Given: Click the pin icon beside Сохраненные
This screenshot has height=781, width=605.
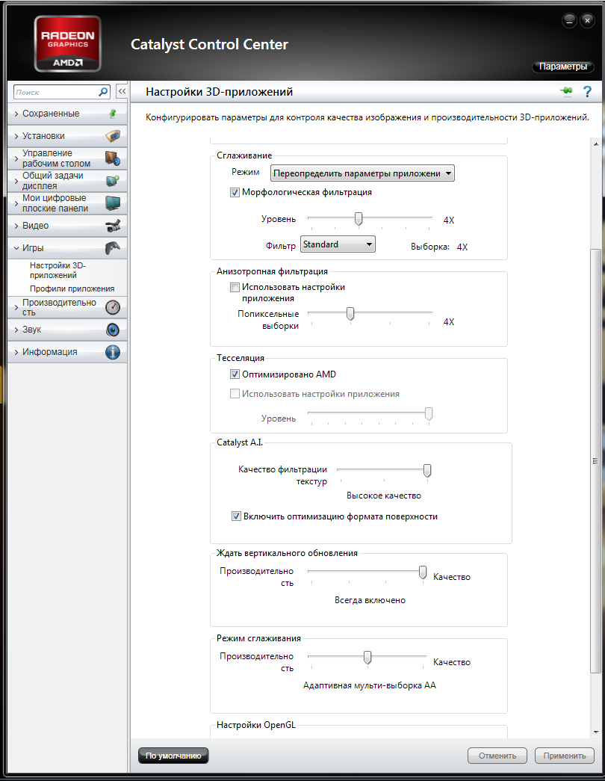Looking at the screenshot, I should click(113, 114).
